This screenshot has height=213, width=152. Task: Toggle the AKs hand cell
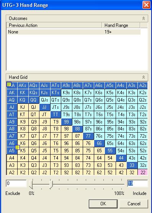(x=23, y=85)
